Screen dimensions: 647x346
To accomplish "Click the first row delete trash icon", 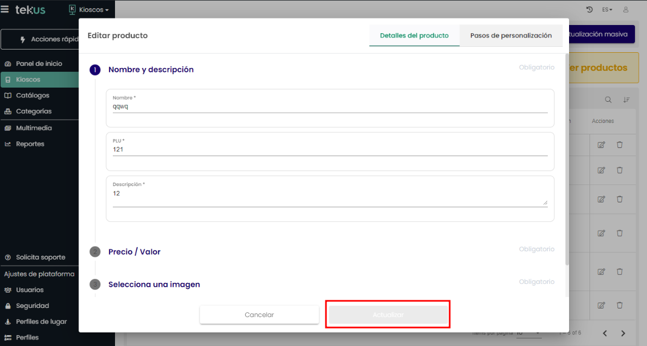I will tap(620, 145).
